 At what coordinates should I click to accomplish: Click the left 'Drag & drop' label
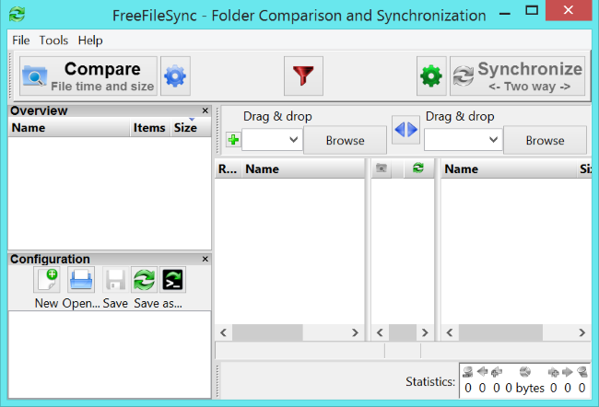(x=277, y=116)
